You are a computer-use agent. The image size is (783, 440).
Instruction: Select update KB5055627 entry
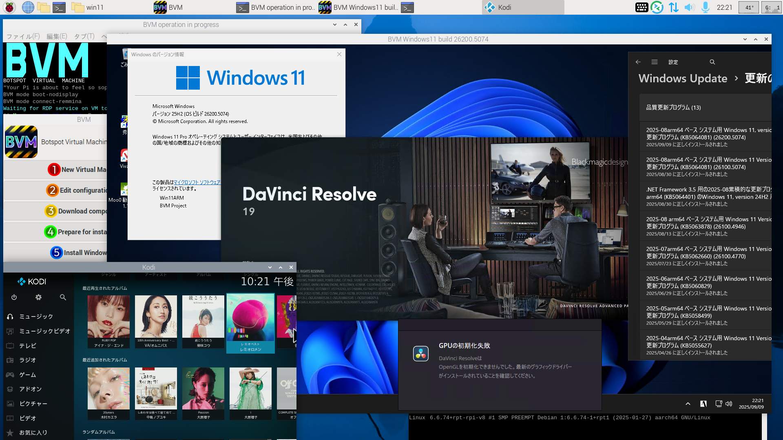tap(705, 345)
